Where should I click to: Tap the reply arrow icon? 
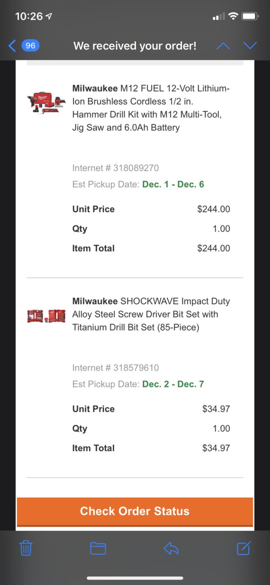(171, 548)
